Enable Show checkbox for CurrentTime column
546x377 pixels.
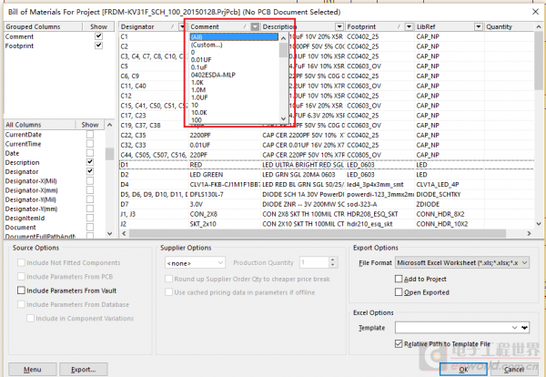(x=90, y=144)
